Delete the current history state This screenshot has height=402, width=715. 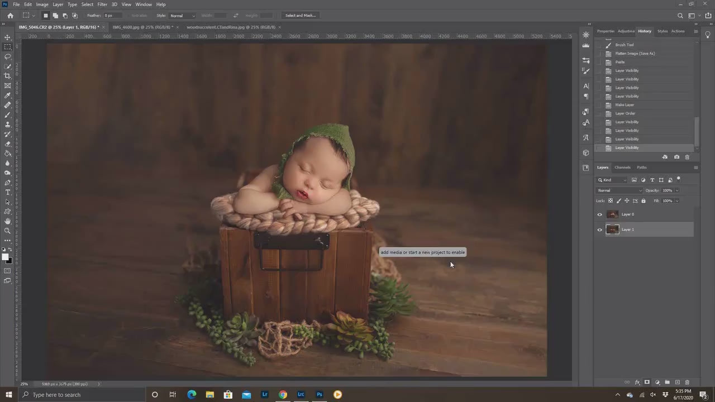tap(688, 157)
